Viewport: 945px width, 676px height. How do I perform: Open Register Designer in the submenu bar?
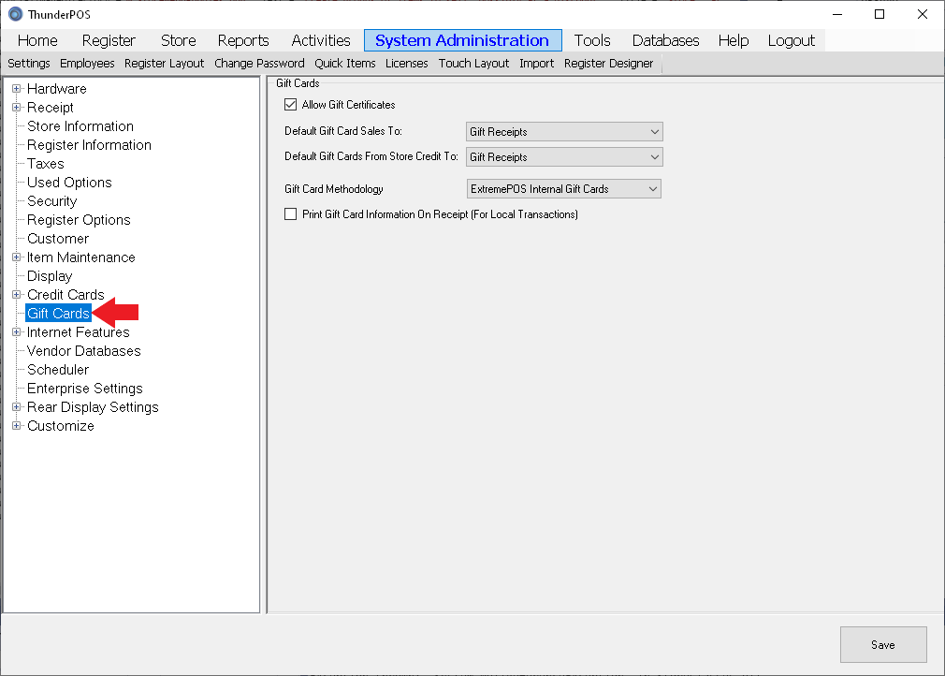pos(608,64)
